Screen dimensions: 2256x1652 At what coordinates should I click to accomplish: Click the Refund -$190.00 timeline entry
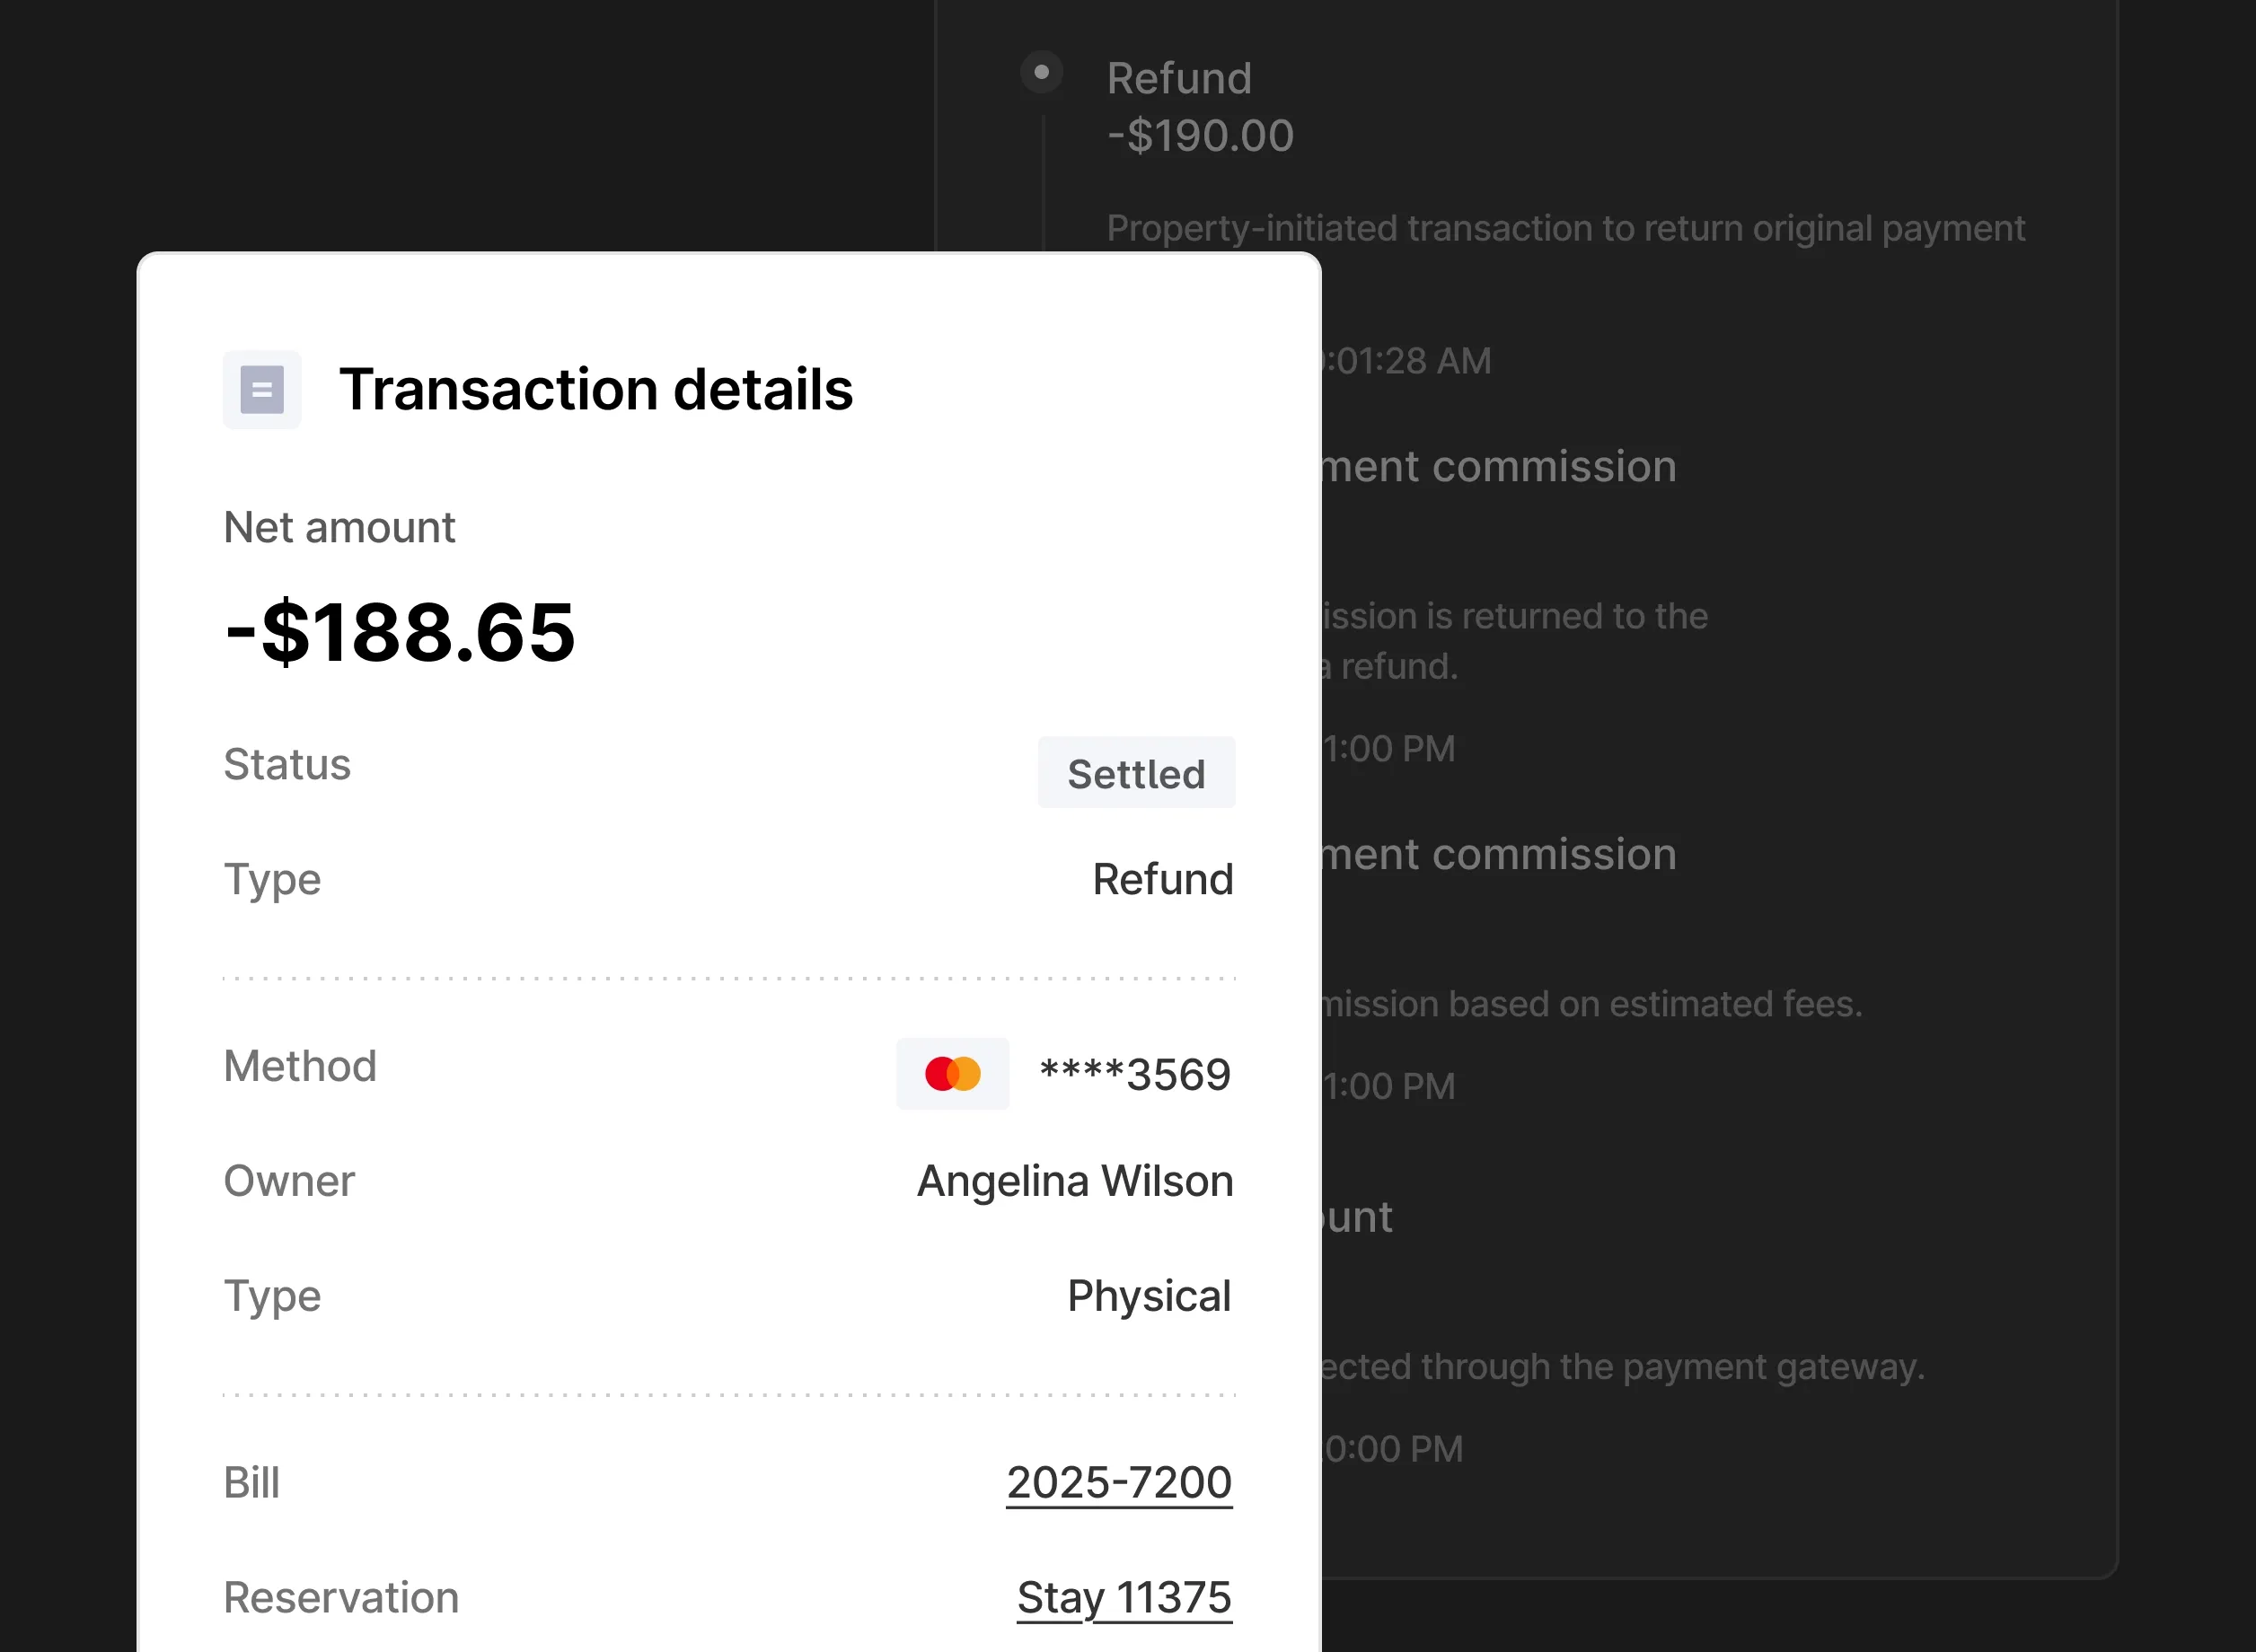(1199, 105)
